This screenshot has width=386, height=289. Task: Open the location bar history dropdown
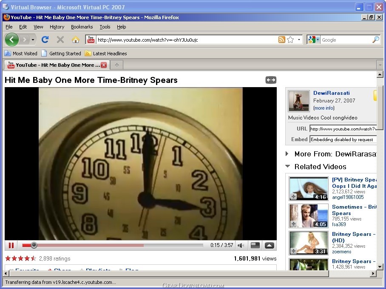(299, 40)
